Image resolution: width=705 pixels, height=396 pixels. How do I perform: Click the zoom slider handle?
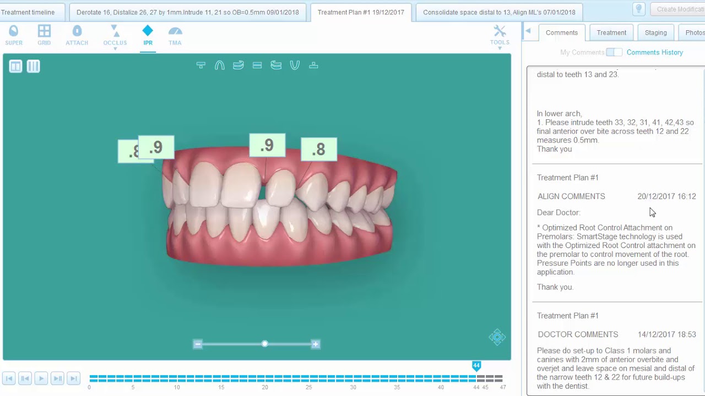[265, 344]
